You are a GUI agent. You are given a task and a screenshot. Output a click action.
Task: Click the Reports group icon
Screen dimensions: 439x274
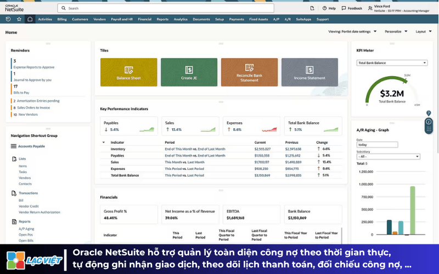(14, 222)
